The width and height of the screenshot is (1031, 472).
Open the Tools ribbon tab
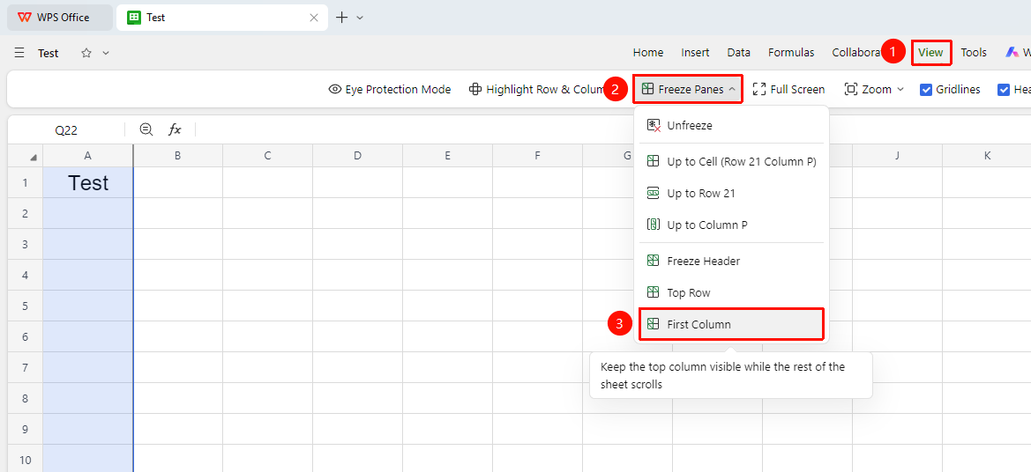click(x=974, y=53)
